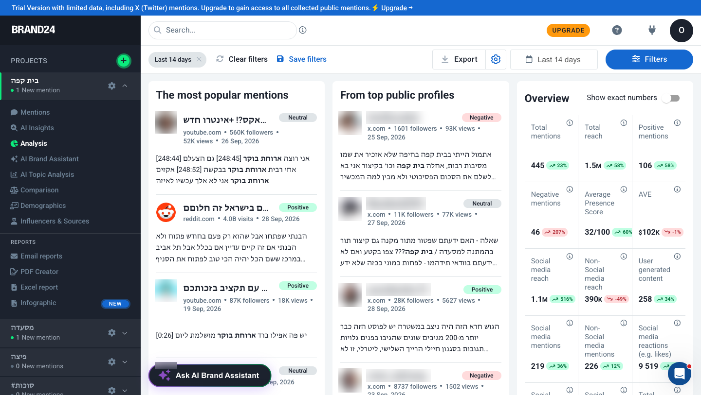Click info icon for Social media reactions

click(x=677, y=323)
